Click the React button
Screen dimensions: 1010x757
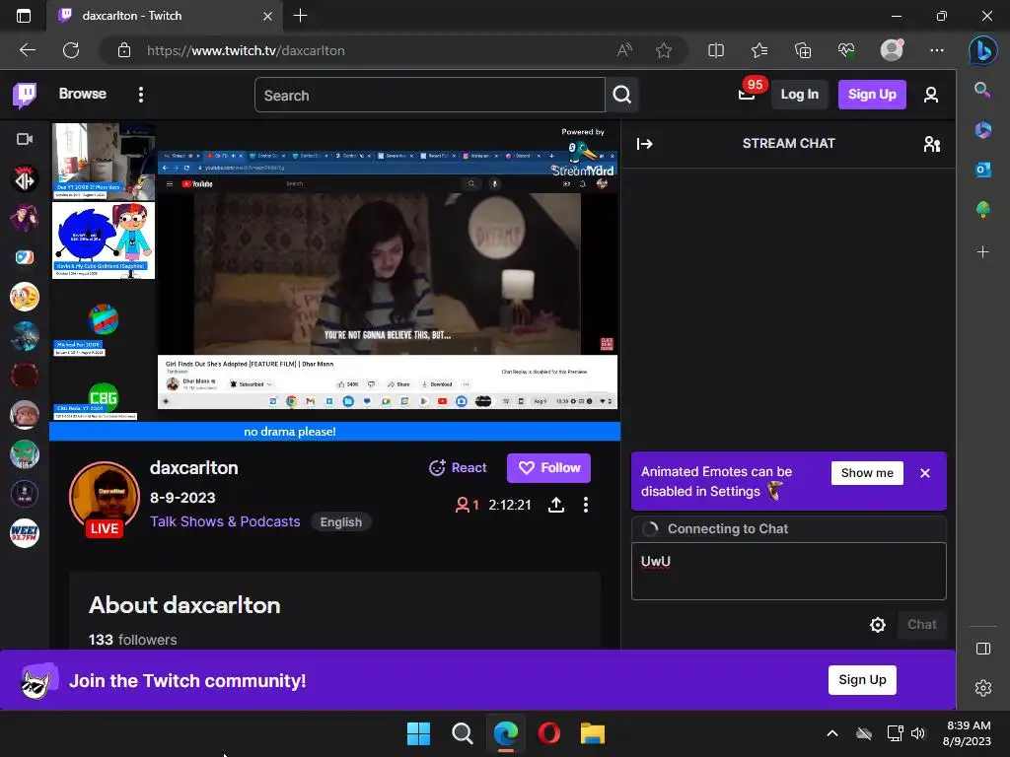(x=458, y=468)
